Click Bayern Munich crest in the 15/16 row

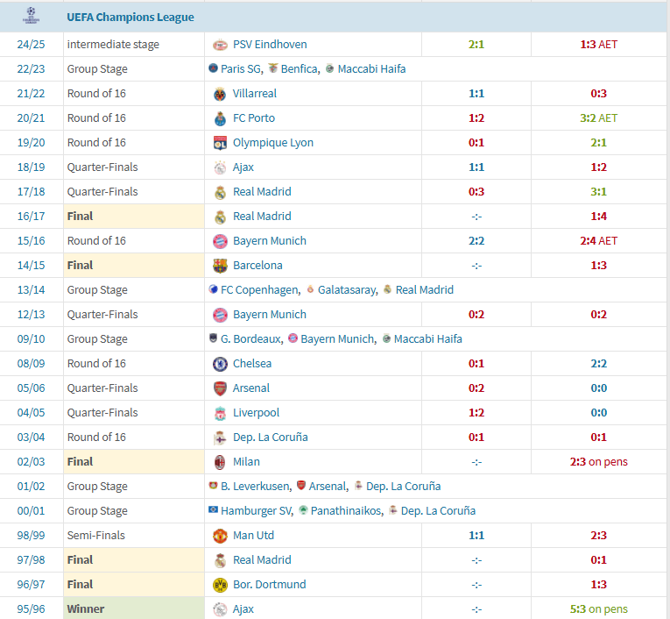(220, 241)
